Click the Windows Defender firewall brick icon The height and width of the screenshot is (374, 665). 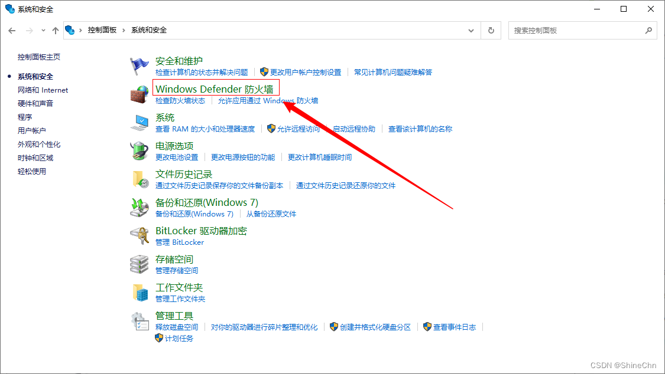(139, 94)
